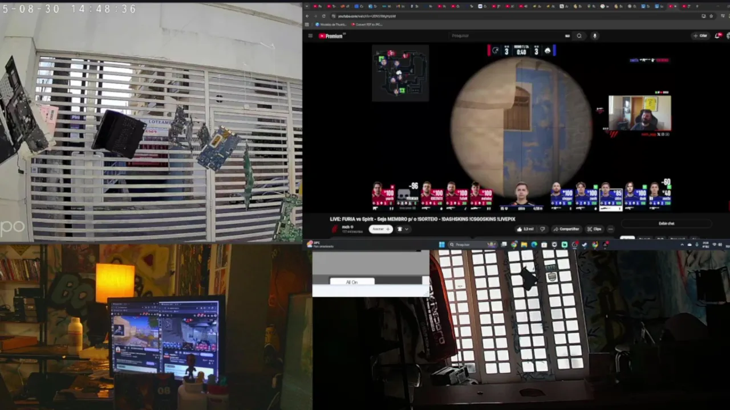Select the first filter chip below the chat
The height and width of the screenshot is (410, 730).
click(x=627, y=239)
